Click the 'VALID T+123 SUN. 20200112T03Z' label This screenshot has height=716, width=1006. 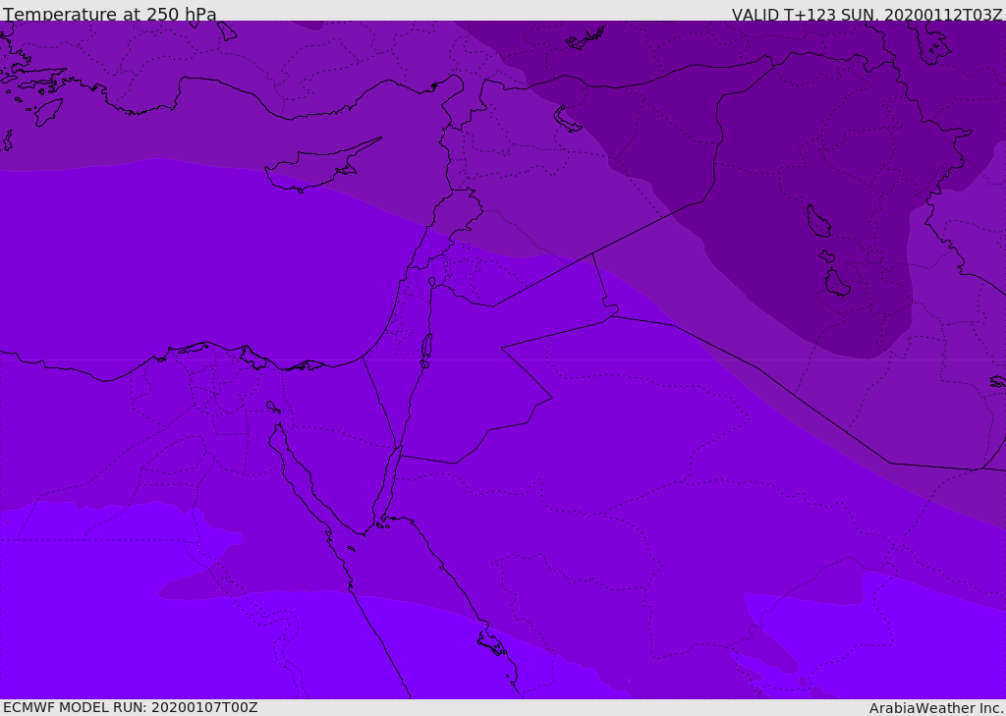click(x=866, y=15)
